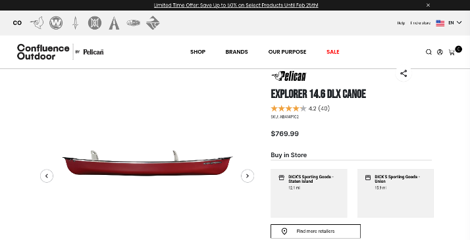
Task: Click Find more retailers button
Action: (x=315, y=231)
